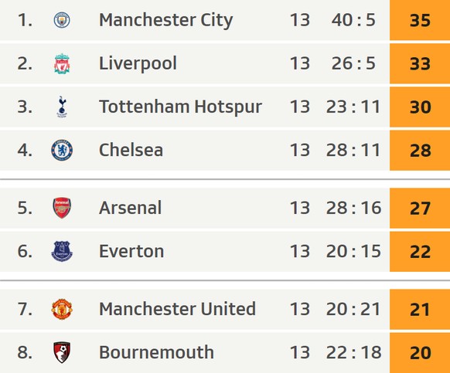Click the Manchester United crest
The width and height of the screenshot is (450, 373).
[62, 309]
